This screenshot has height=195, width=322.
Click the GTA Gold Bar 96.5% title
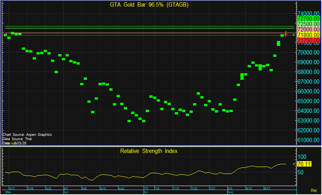149,5
